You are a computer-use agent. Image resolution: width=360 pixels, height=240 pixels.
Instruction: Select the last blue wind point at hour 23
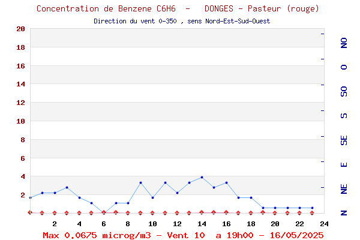point(312,208)
